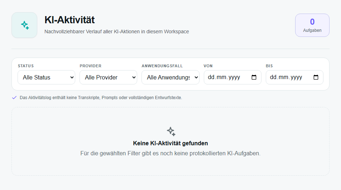Click the 'BIS' filter label
Viewport: 341px width, 190px height.
tap(269, 66)
